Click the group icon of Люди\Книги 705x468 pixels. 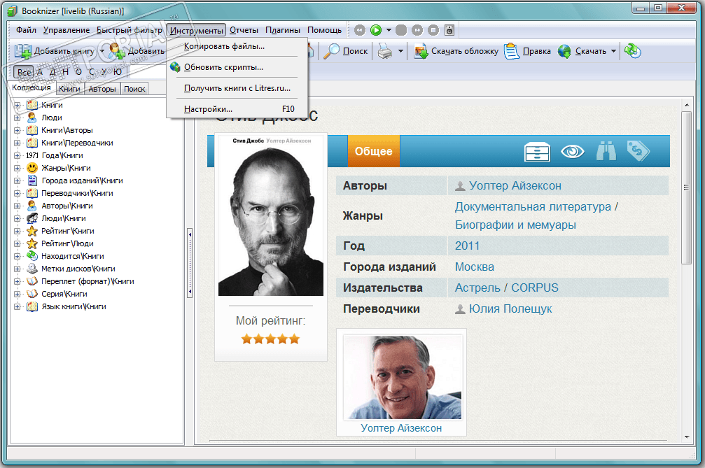32,218
